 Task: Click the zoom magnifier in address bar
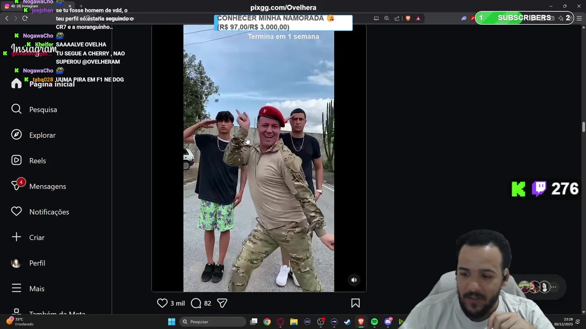386,18
